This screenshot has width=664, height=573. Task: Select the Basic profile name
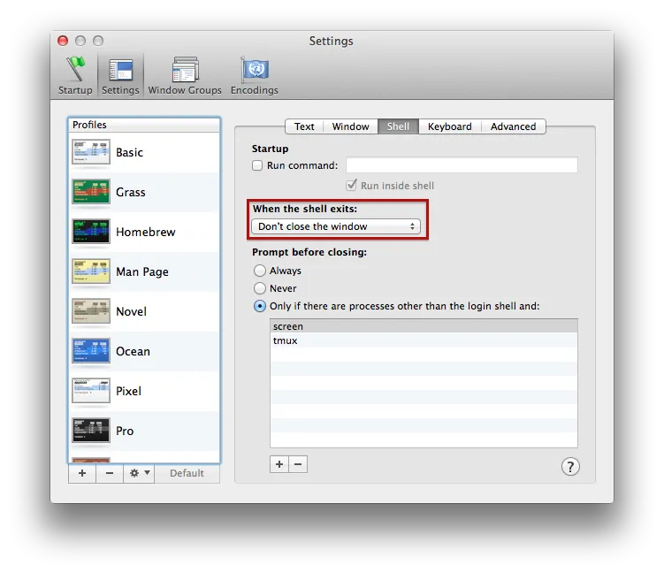coord(130,152)
